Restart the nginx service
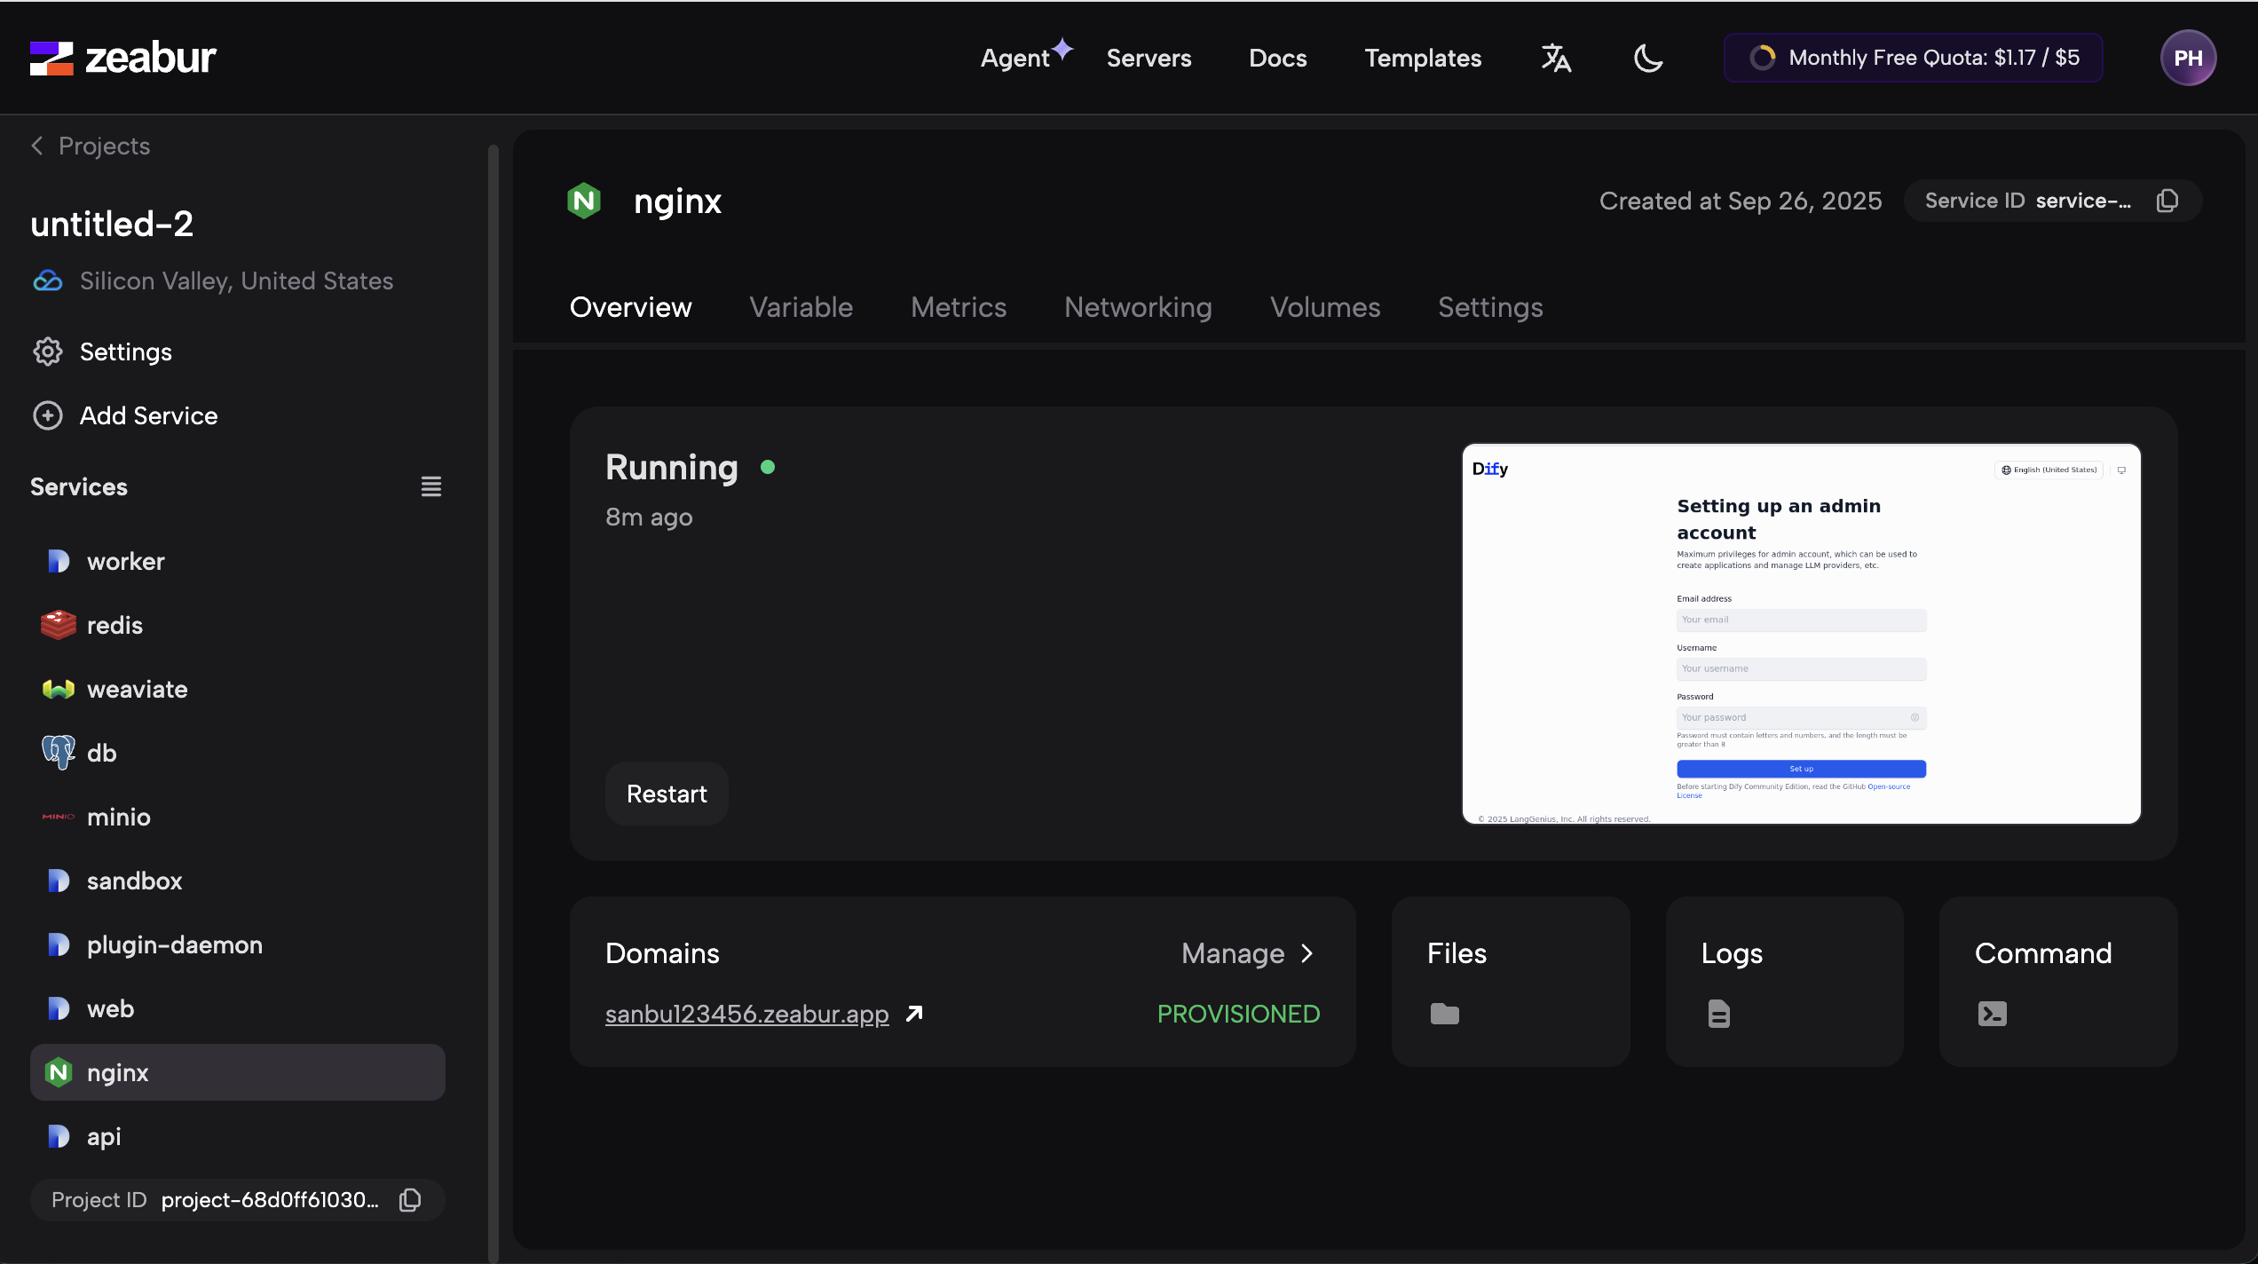 [667, 794]
